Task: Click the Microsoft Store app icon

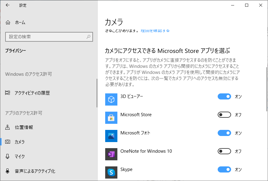Action: click(x=111, y=118)
